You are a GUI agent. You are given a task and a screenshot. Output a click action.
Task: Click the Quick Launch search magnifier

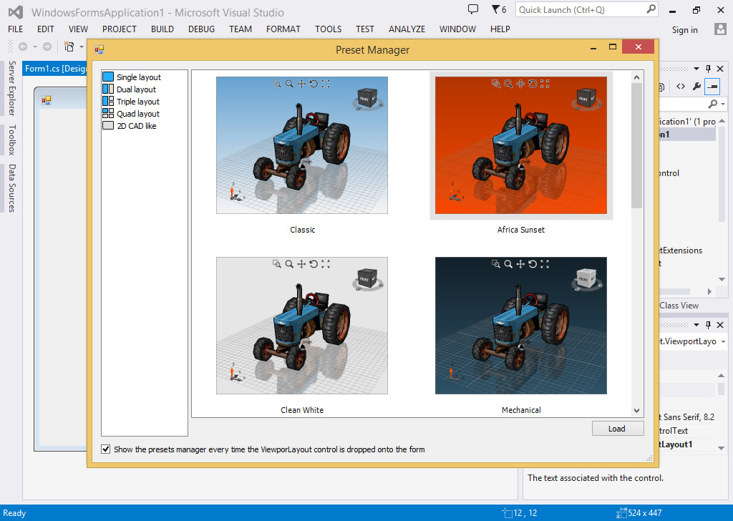tap(651, 9)
